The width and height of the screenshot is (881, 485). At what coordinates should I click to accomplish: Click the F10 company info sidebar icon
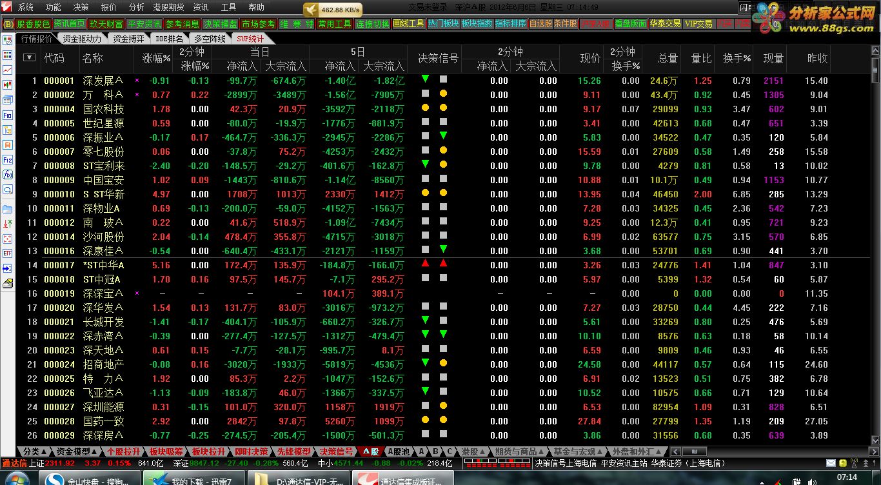coord(8,115)
